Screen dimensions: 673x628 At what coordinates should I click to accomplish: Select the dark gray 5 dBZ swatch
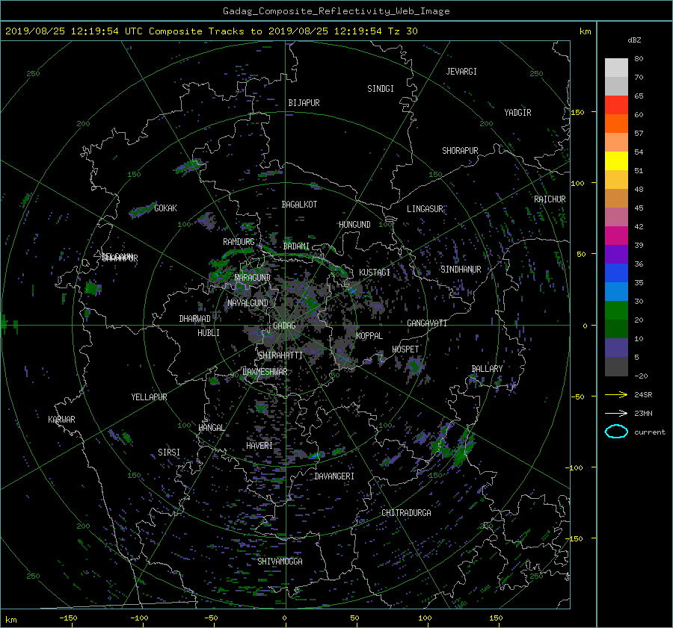(616, 367)
